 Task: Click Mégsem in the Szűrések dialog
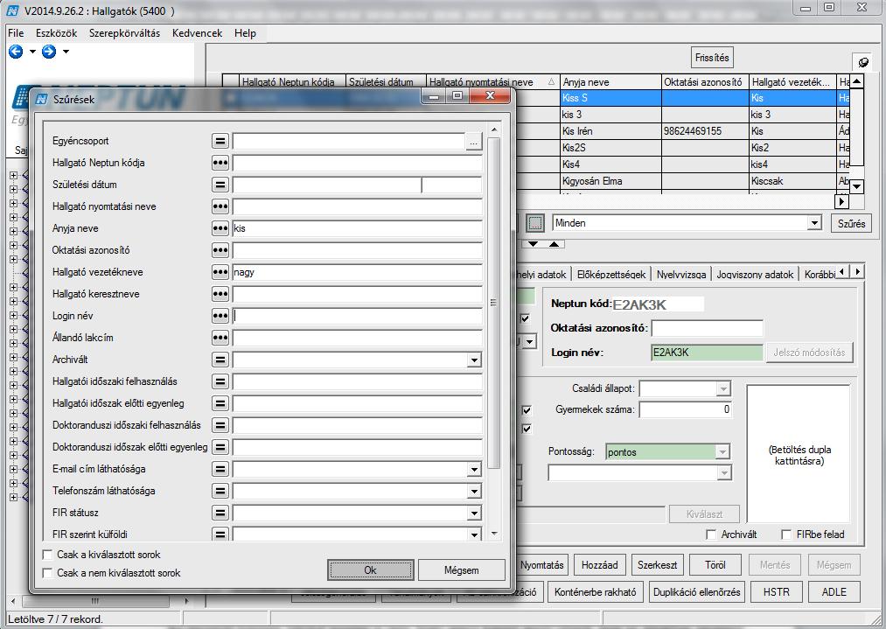tap(462, 570)
